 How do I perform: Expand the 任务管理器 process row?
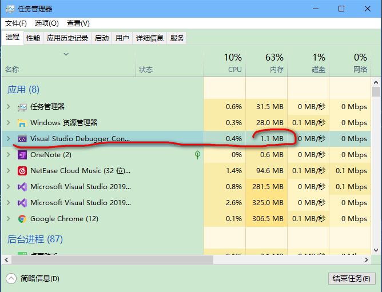point(9,107)
